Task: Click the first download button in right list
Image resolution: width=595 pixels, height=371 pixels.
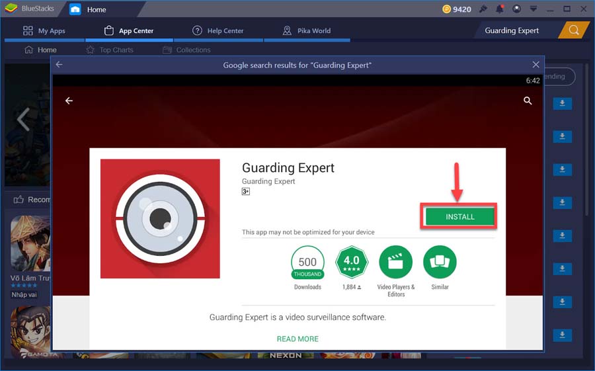Action: [562, 103]
